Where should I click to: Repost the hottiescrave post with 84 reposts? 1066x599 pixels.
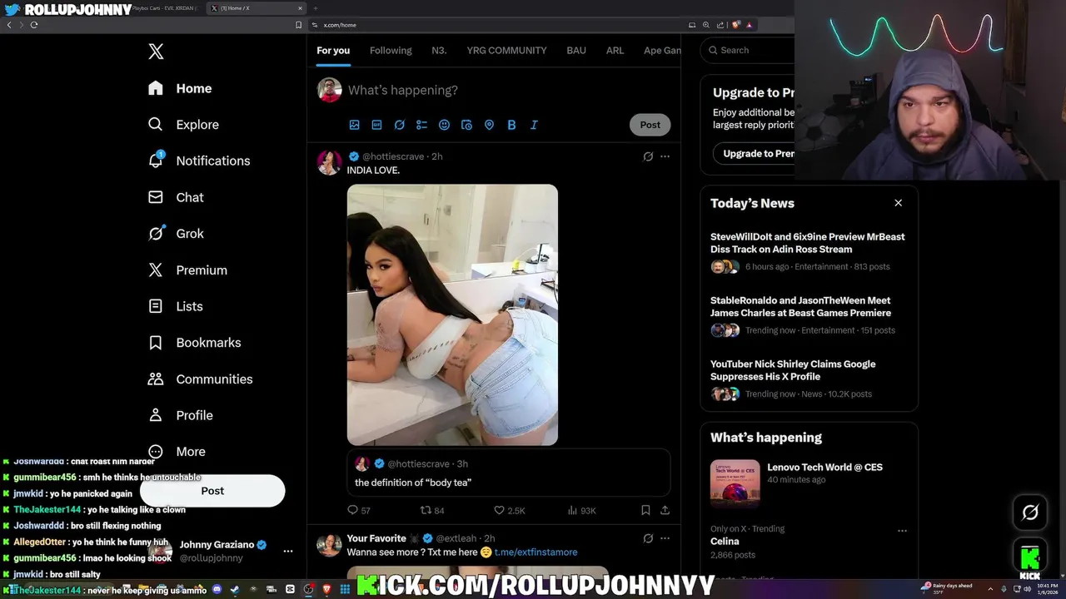[x=432, y=510]
